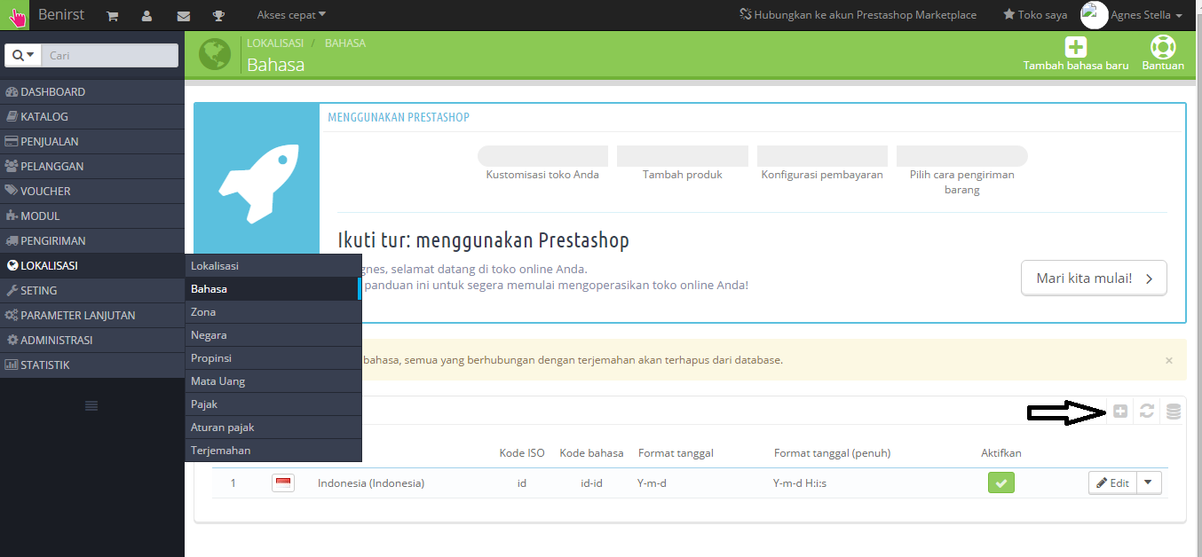Open the Bantuan help icon

tap(1163, 54)
